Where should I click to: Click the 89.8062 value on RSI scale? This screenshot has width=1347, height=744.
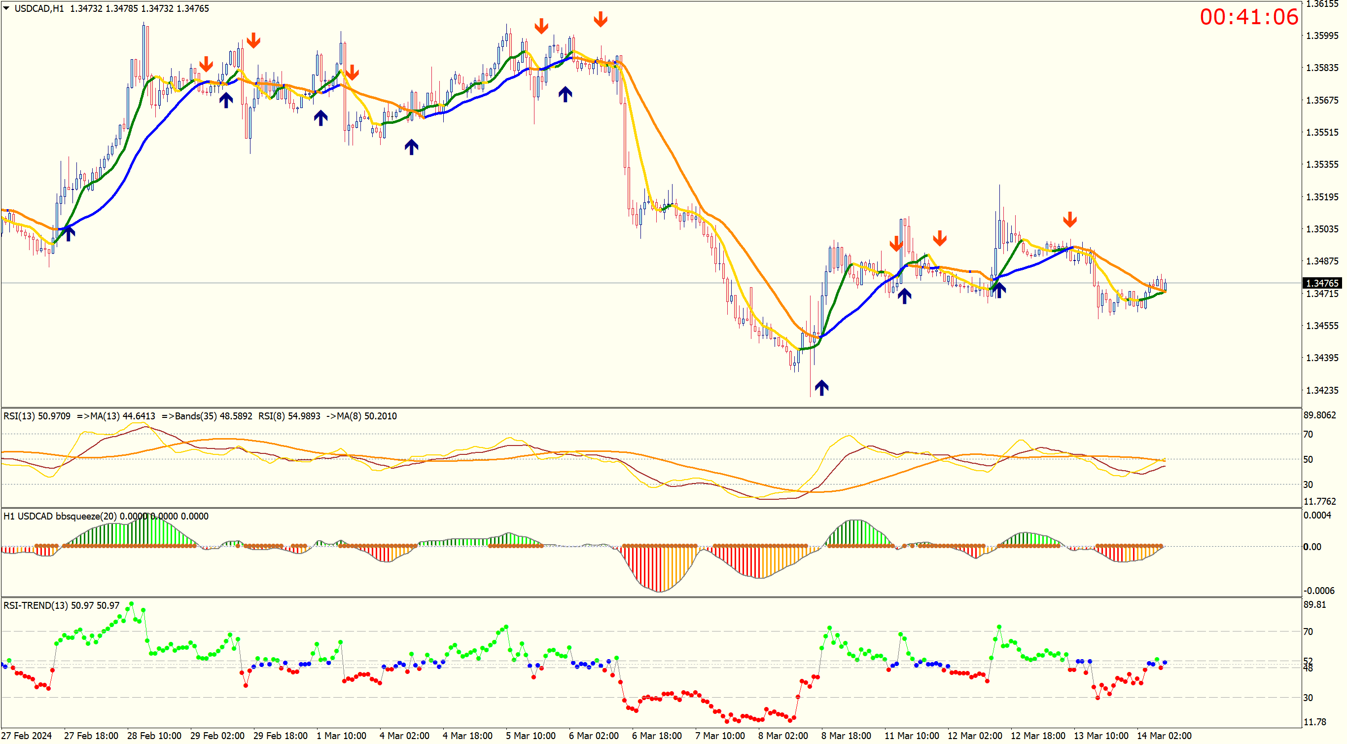[x=1319, y=415]
